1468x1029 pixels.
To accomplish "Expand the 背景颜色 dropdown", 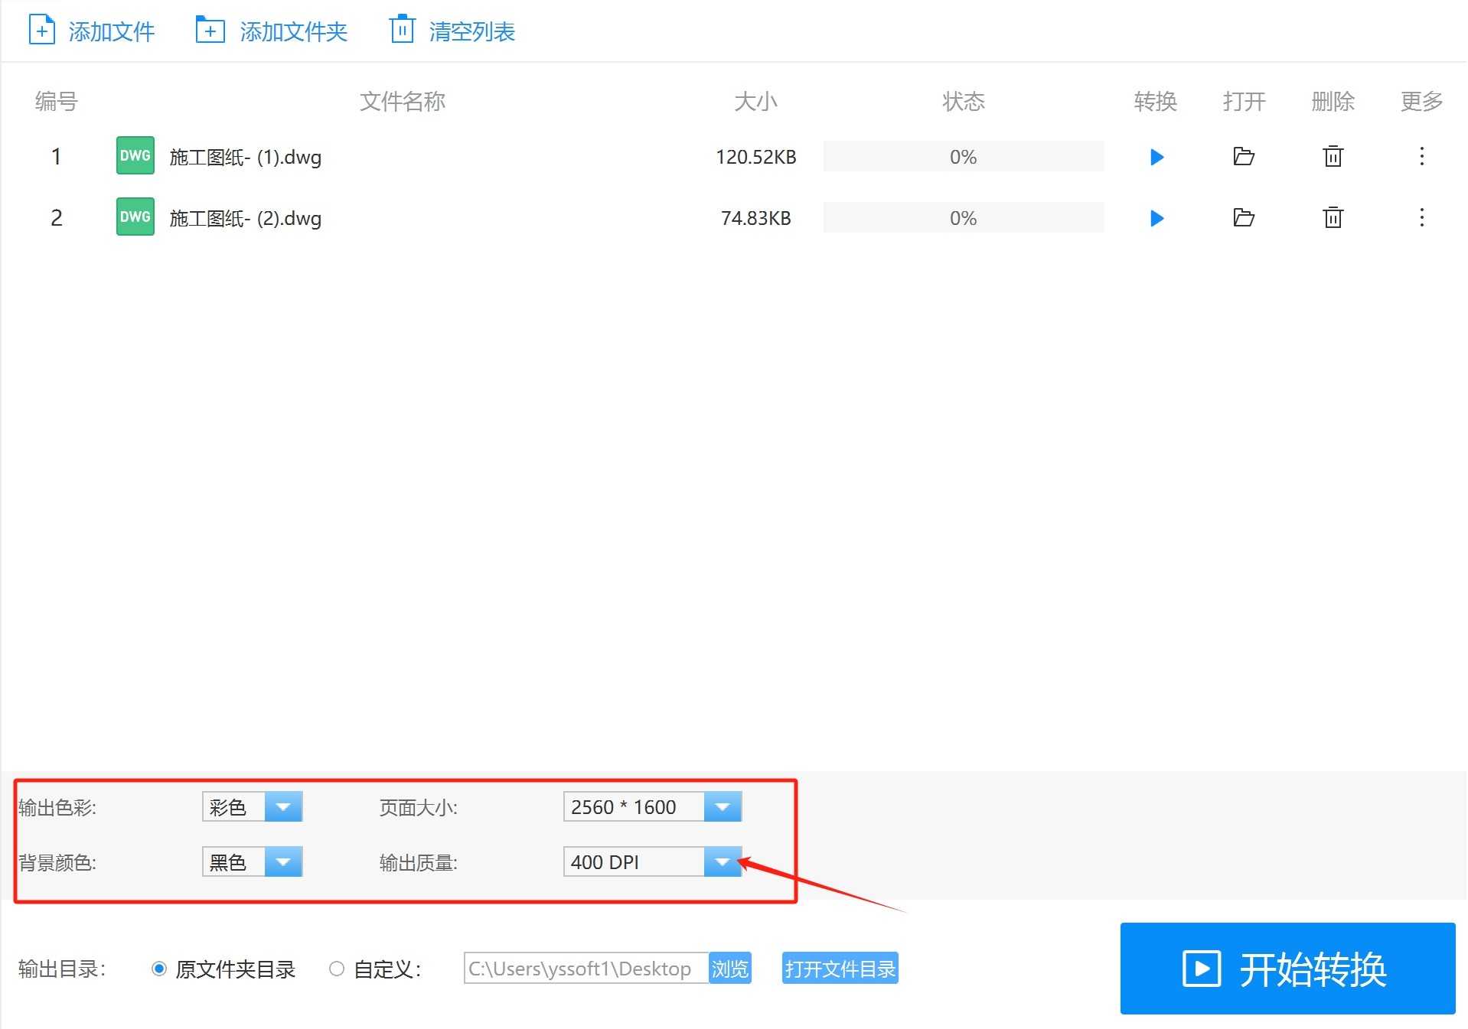I will click(x=283, y=862).
